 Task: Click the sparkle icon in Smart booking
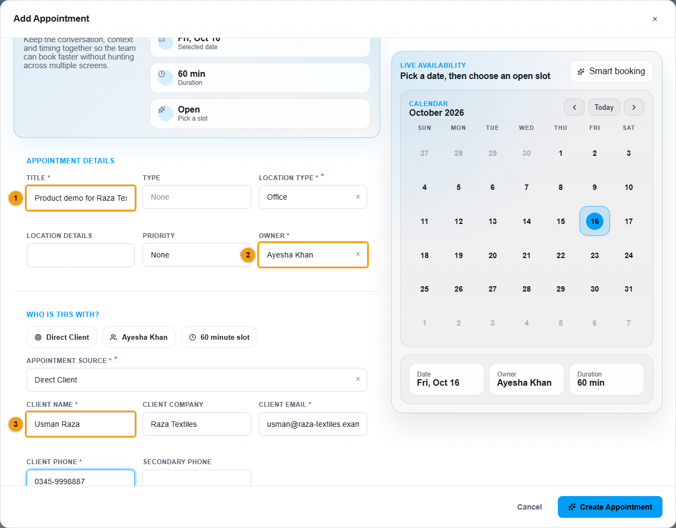click(x=581, y=71)
